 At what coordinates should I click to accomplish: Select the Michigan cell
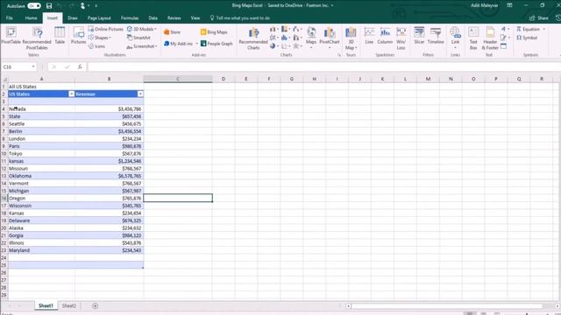tap(41, 191)
